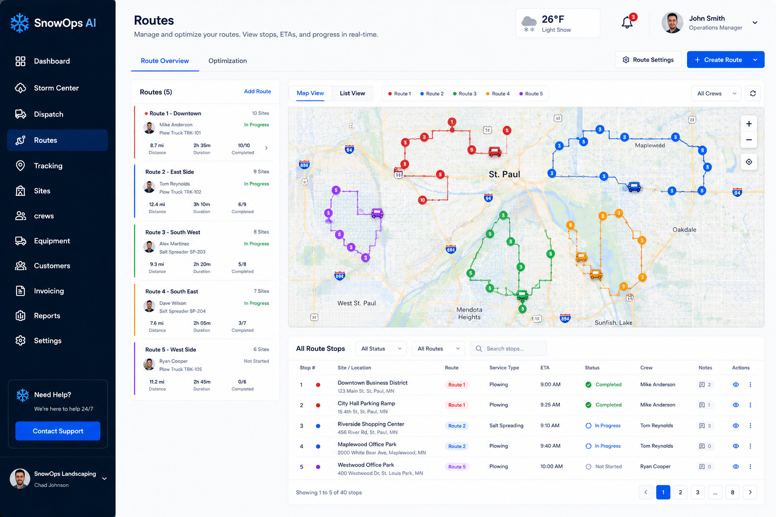Open row options for Downtown Business District

pyautogui.click(x=750, y=385)
